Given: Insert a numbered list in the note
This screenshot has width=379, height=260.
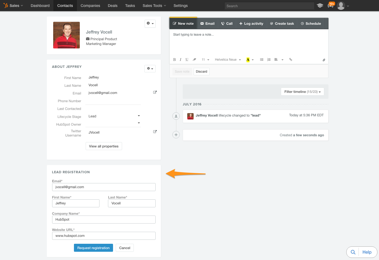Looking at the screenshot, I should (x=269, y=59).
